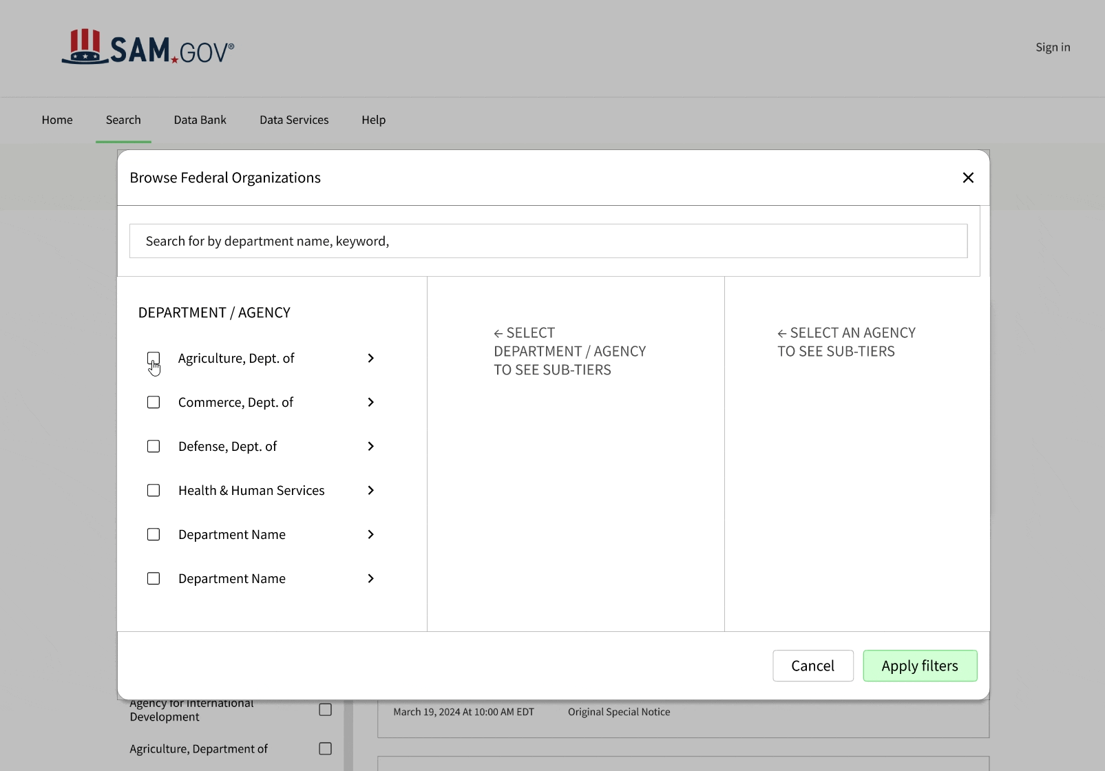Click the SAM.gov logo
1105x771 pixels.
[x=148, y=47]
